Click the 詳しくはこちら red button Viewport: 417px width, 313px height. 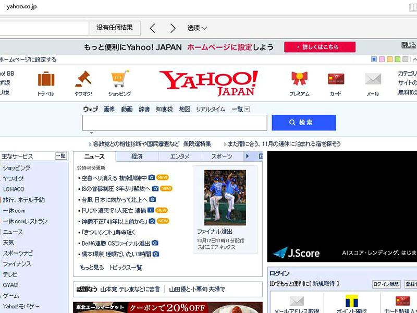[x=318, y=46]
